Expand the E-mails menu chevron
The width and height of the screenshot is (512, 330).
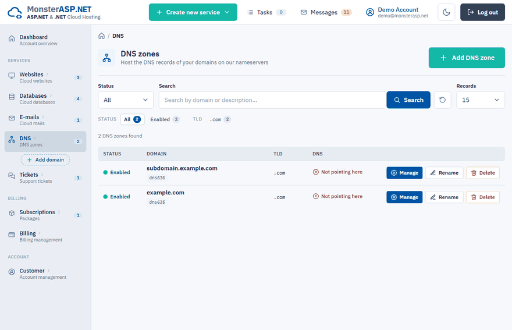point(43,116)
